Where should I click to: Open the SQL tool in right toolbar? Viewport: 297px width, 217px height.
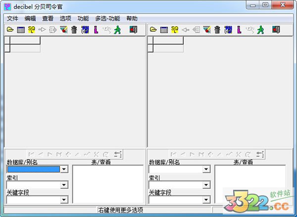click(175, 30)
